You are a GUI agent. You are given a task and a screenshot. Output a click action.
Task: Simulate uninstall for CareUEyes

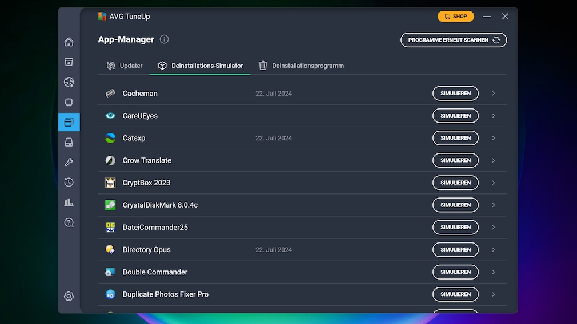point(455,116)
